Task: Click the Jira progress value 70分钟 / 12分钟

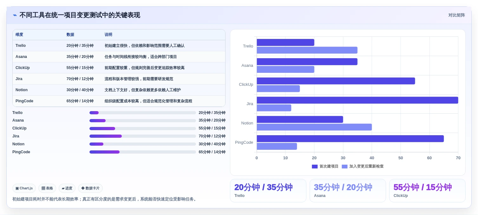Action: tap(212, 136)
